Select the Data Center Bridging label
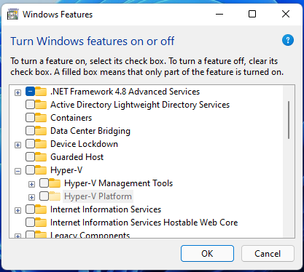 tap(90, 131)
